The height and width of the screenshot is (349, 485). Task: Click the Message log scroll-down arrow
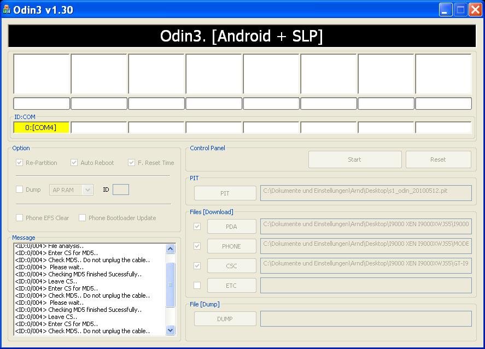pos(171,330)
